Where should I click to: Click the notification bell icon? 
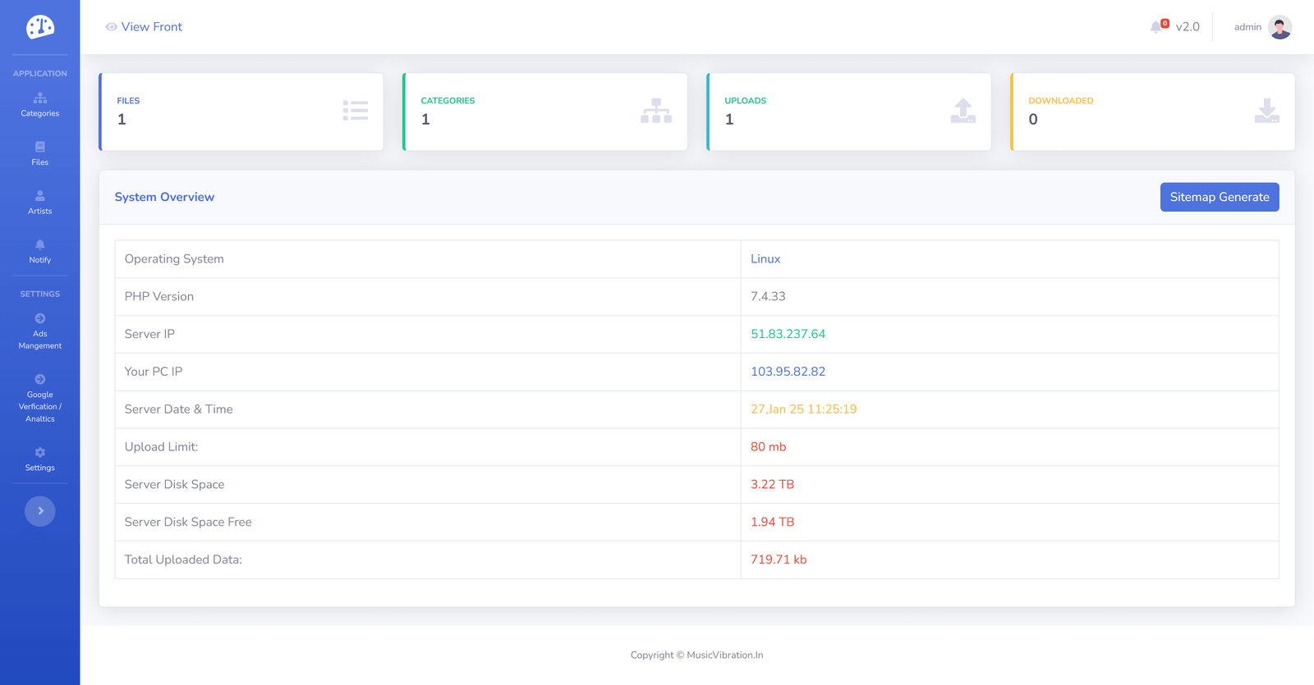[1156, 27]
